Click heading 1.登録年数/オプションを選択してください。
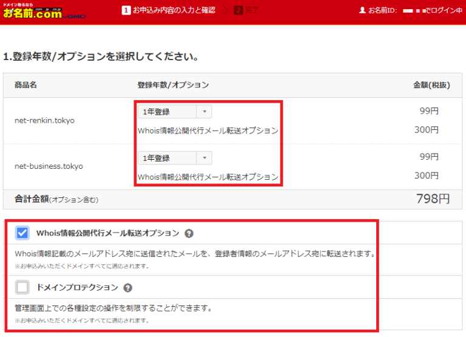466x337 pixels. click(x=101, y=56)
